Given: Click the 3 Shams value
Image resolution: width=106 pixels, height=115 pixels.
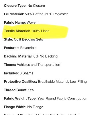Looking at the screenshot, I should click(x=26, y=73).
